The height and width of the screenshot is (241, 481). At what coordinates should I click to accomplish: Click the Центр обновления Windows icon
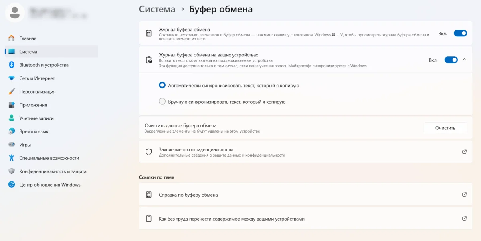[x=12, y=185]
